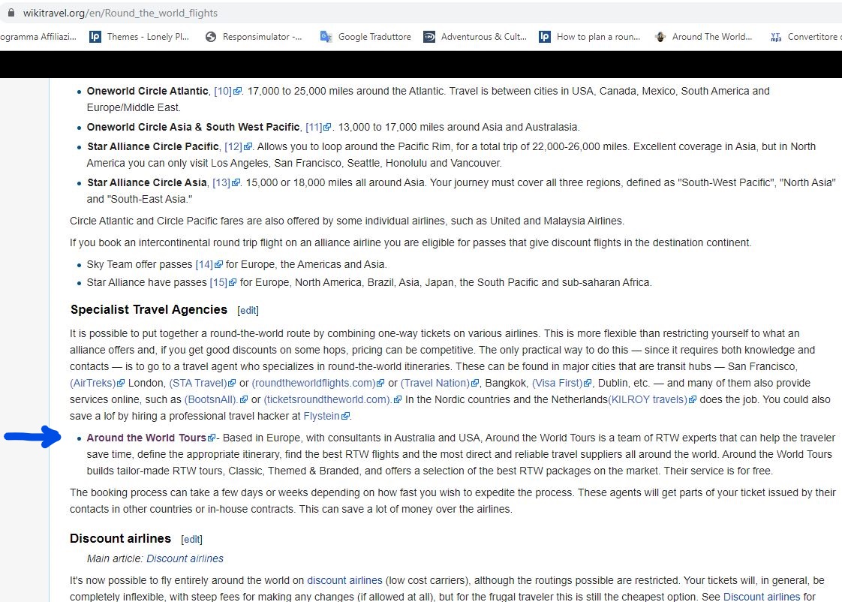Click the address bar URL wikitravel.org

[120, 13]
